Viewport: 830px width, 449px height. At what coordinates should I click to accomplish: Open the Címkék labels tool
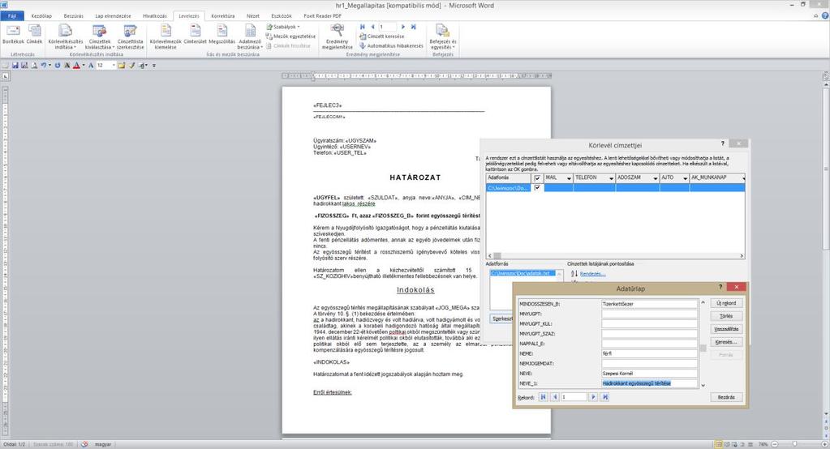click(x=34, y=35)
